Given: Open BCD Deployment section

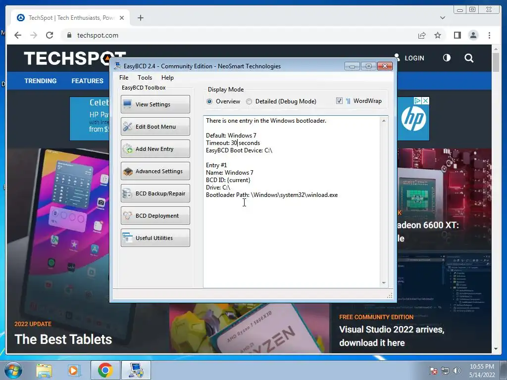Looking at the screenshot, I should coord(155,216).
